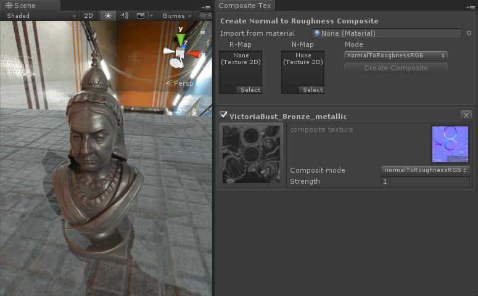The image size is (478, 296).
Task: Toggle 2D view mode
Action: 89,15
